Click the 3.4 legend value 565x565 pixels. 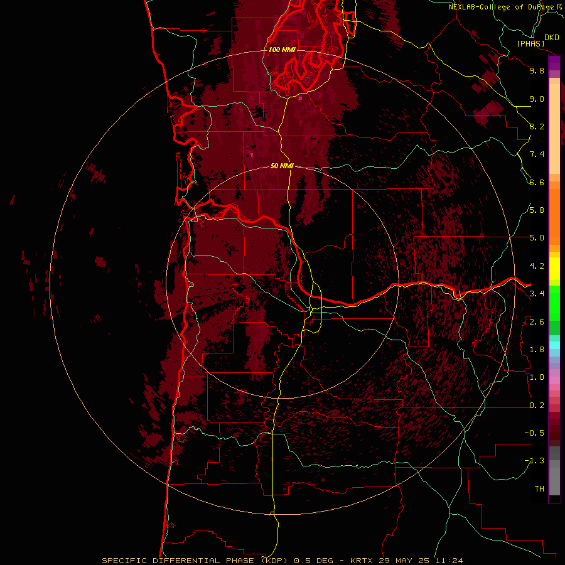(x=537, y=294)
